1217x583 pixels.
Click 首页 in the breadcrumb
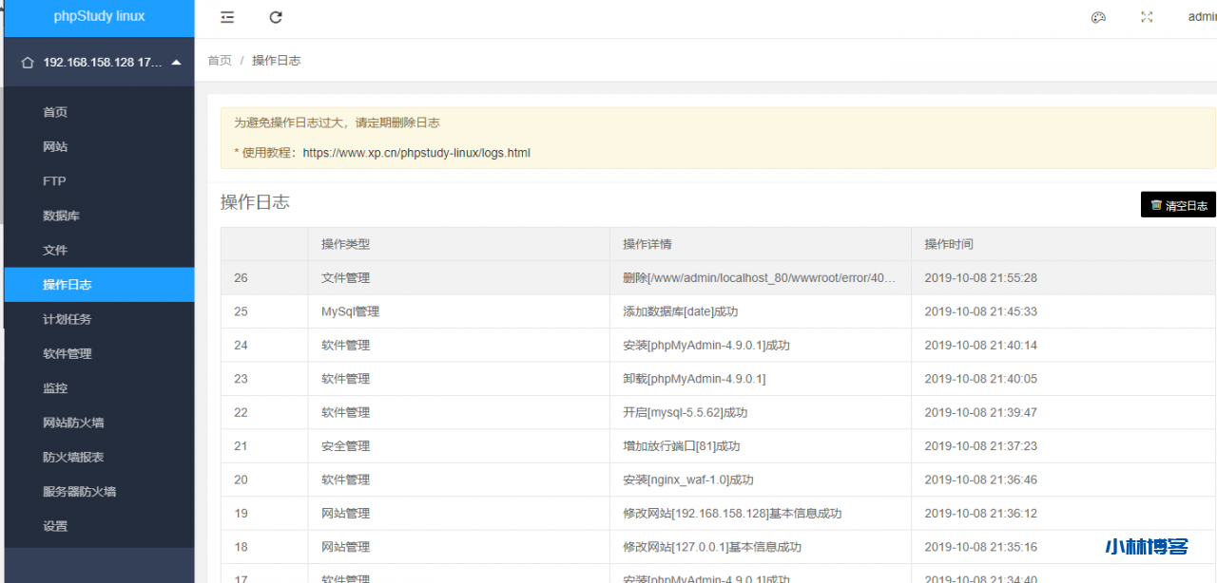(219, 60)
